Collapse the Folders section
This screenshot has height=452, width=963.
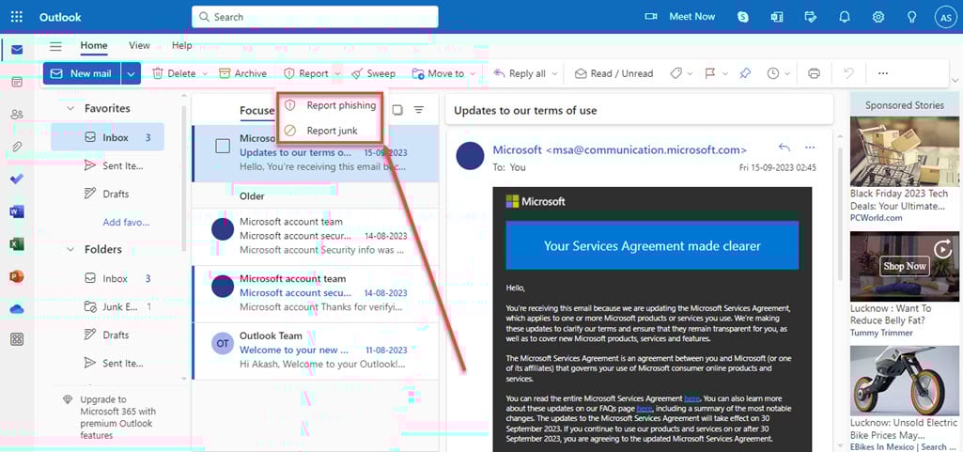click(x=70, y=249)
